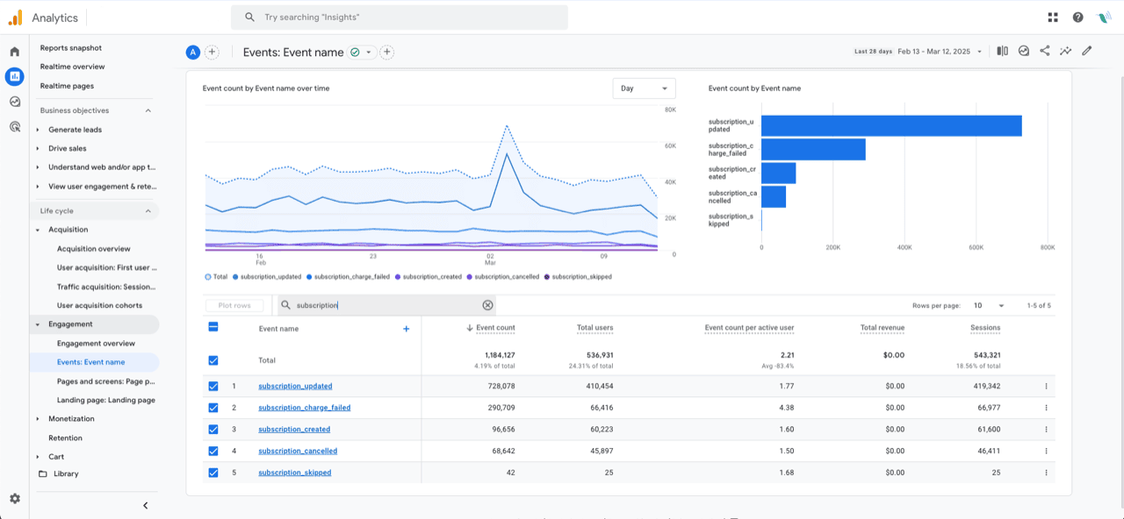Viewport: 1124px width, 519px height.
Task: Open the Google apps grid icon
Action: [1053, 17]
